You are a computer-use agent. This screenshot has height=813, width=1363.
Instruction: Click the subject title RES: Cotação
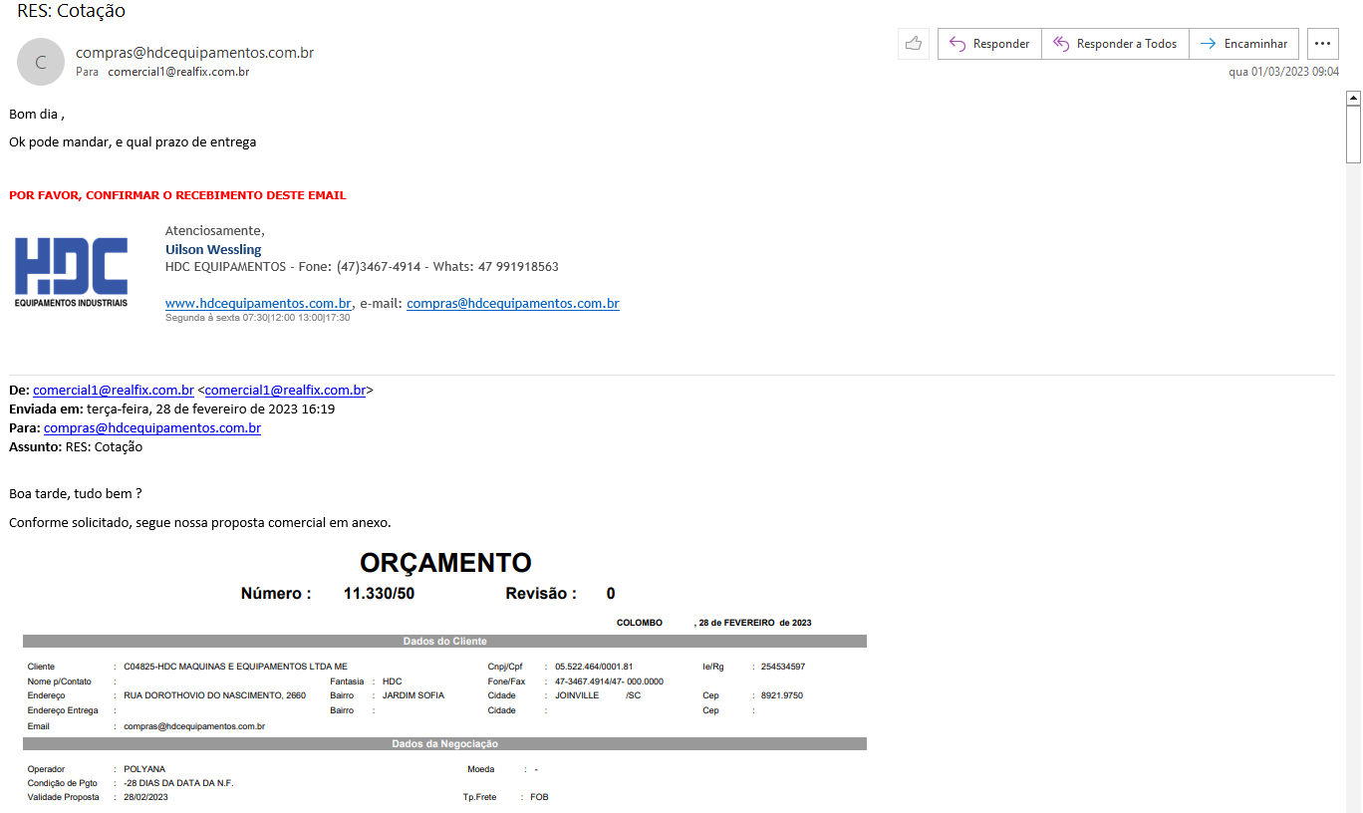tap(71, 12)
